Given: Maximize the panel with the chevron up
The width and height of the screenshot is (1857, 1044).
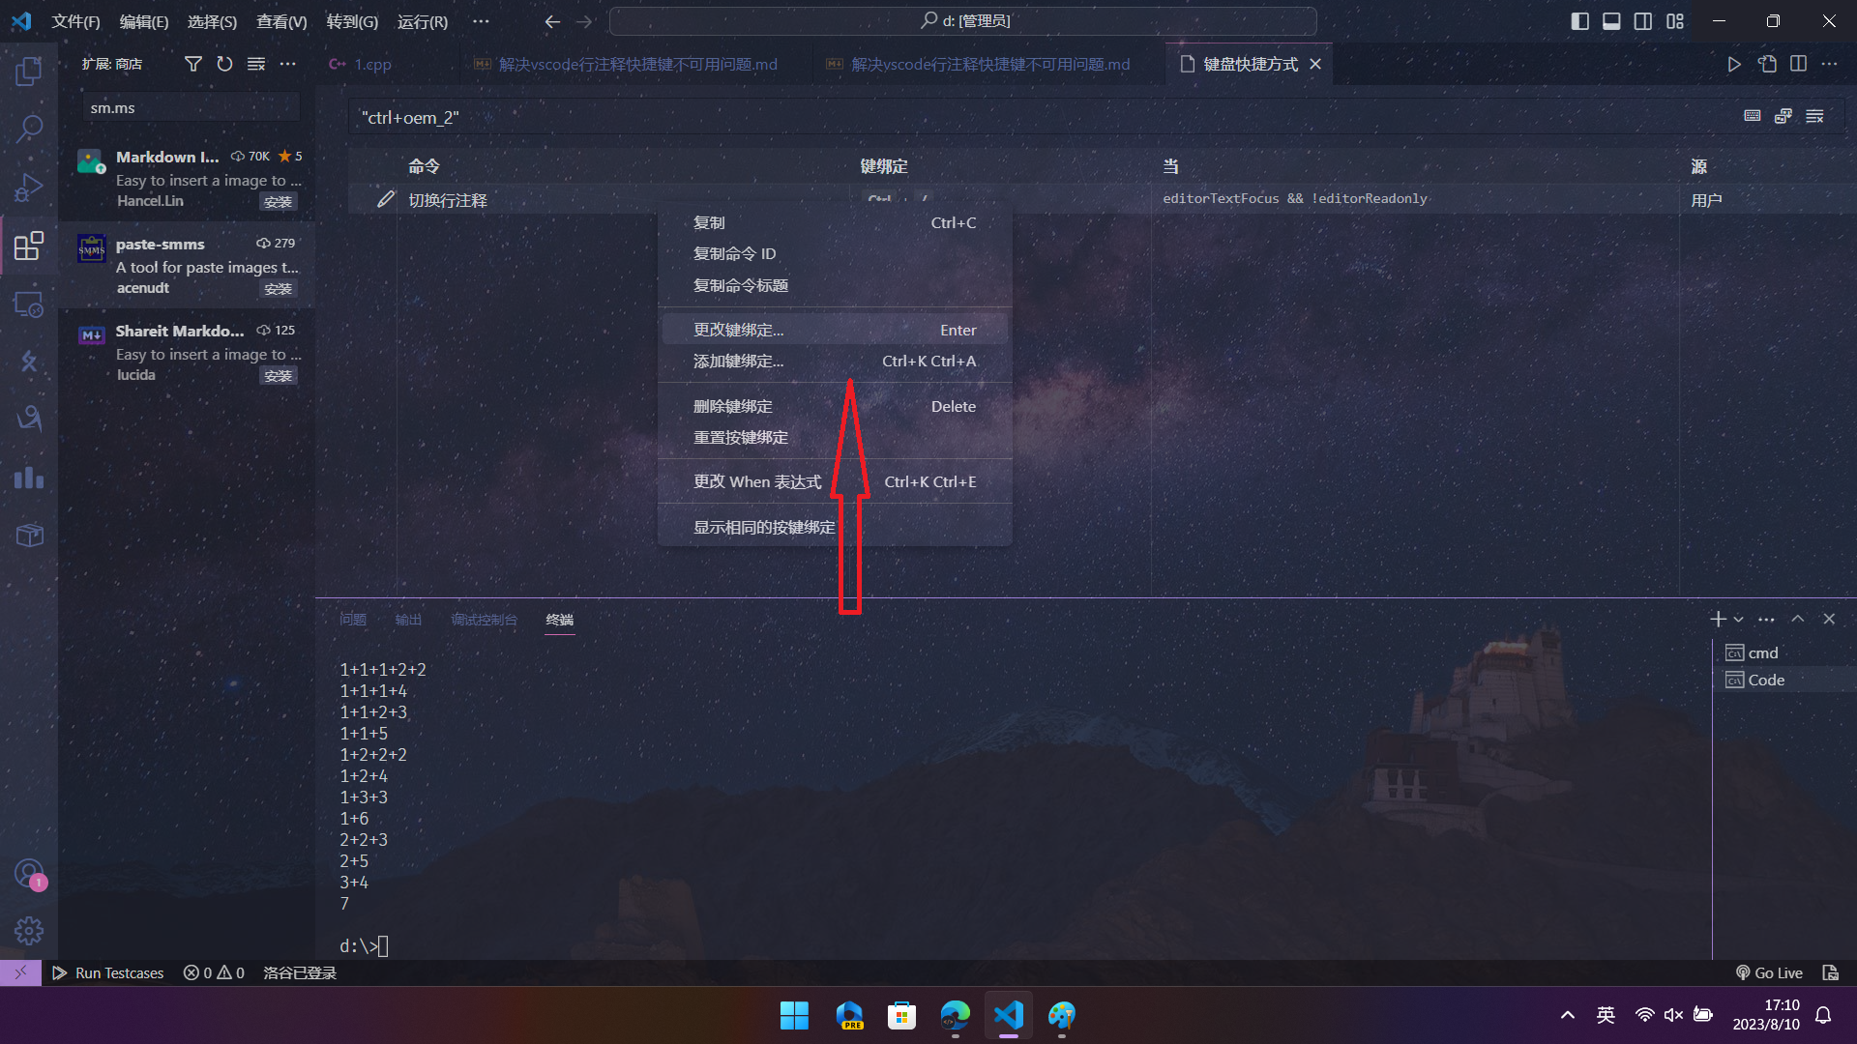Looking at the screenshot, I should (1797, 619).
